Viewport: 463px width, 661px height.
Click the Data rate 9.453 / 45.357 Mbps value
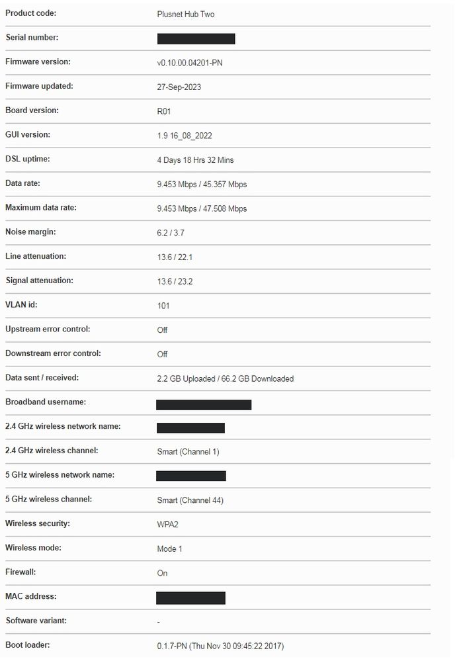coord(202,184)
